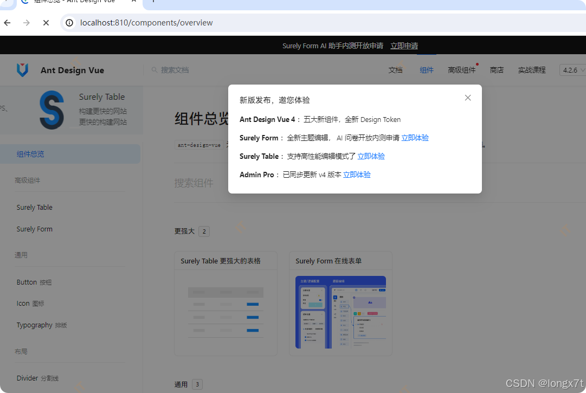586x393 pixels.
Task: Click 立即体验 link for Surely Table
Action: [371, 156]
